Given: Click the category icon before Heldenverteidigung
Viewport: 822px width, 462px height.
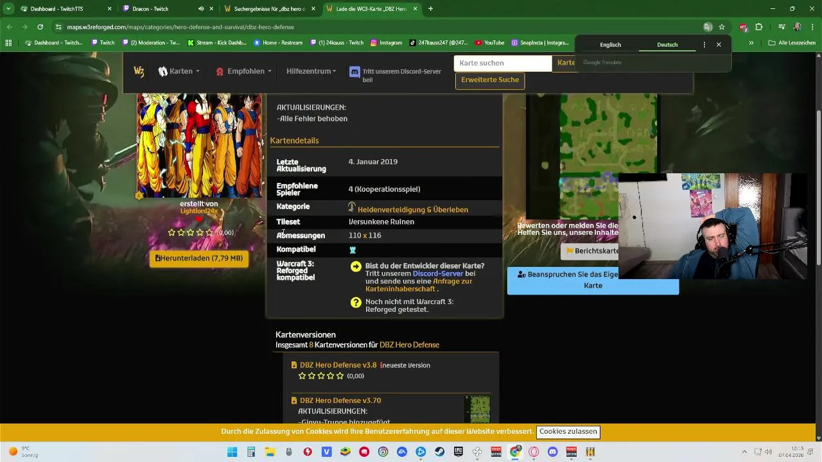Looking at the screenshot, I should tap(352, 207).
